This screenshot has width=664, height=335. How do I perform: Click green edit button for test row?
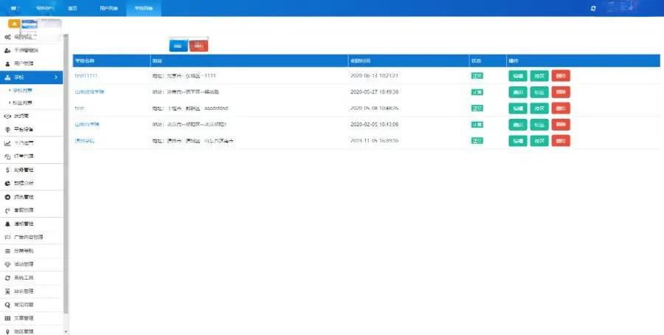coord(517,108)
